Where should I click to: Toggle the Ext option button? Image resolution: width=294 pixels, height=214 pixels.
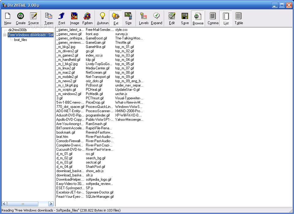(x=115, y=18)
